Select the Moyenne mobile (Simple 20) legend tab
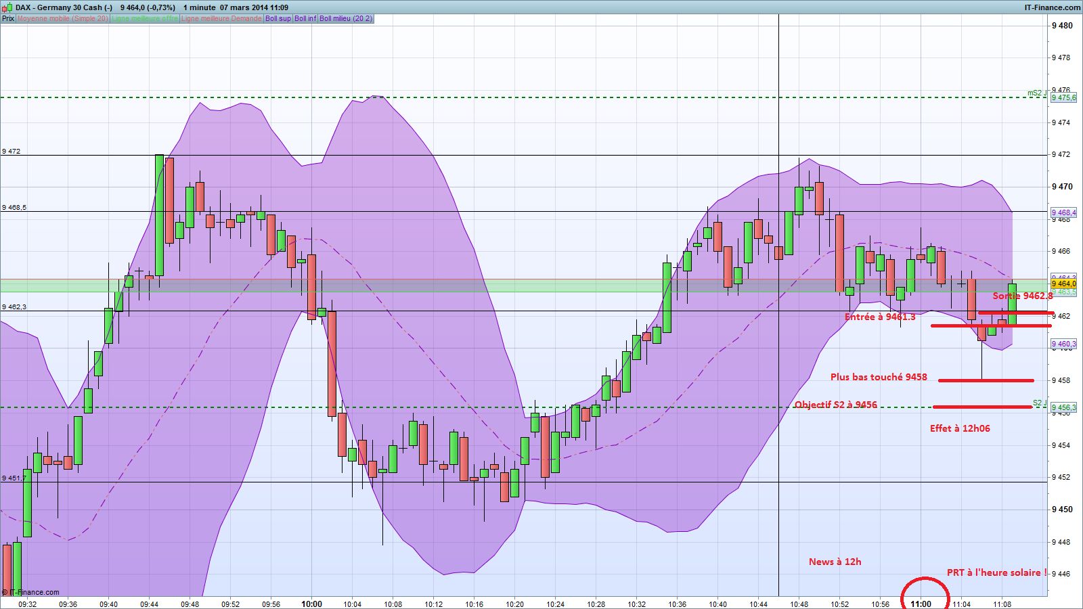The width and height of the screenshot is (1083, 609). (x=63, y=19)
